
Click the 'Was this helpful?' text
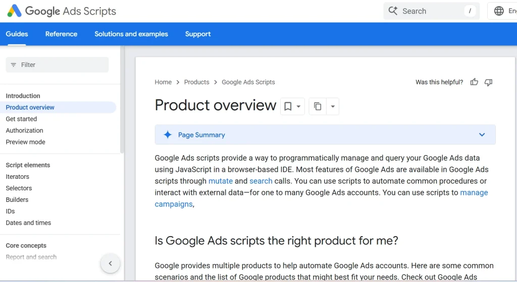coord(439,82)
